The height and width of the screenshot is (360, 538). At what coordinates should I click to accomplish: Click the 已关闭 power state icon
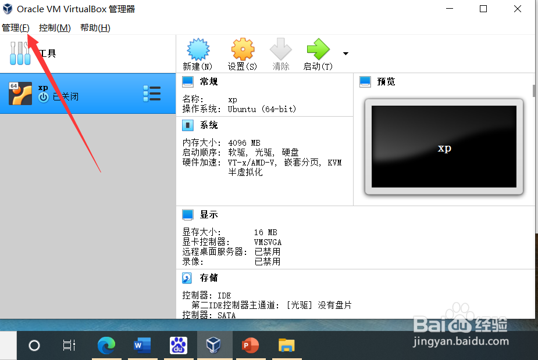(x=44, y=98)
